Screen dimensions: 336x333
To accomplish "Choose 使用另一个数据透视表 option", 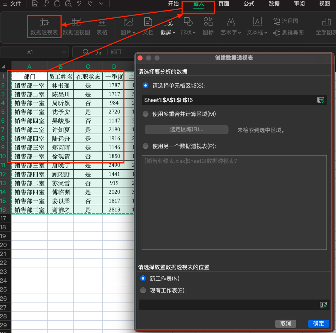I will tap(145, 146).
